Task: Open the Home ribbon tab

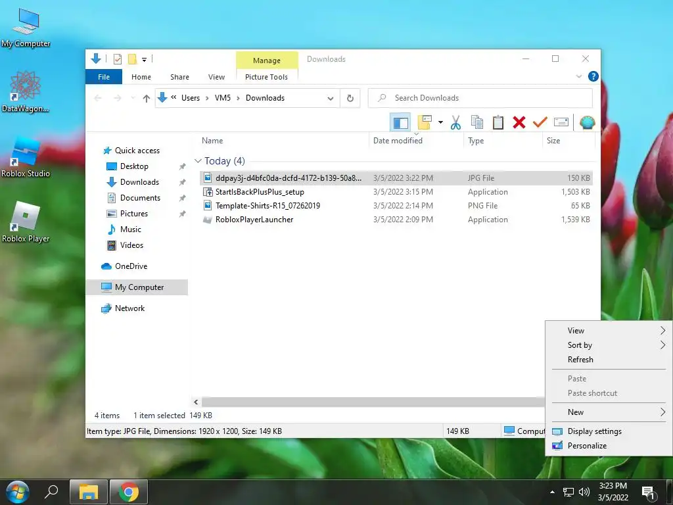Action: coord(141,77)
